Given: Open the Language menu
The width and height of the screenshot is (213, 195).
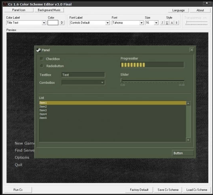Looking at the screenshot, I should pos(178,10).
